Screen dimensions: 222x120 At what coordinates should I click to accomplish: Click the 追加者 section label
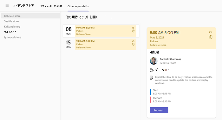(154, 52)
